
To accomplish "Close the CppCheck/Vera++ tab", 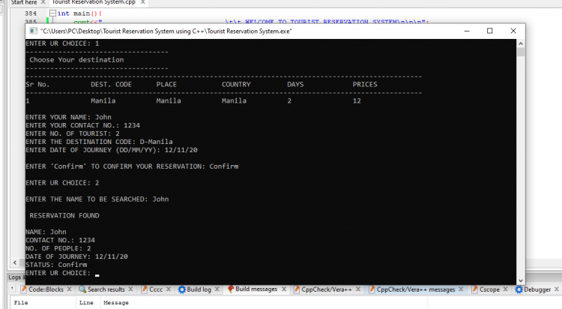I will pyautogui.click(x=358, y=289).
